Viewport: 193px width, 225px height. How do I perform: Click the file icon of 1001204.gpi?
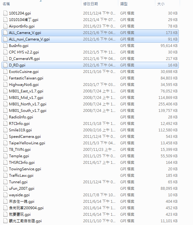coord(6,13)
